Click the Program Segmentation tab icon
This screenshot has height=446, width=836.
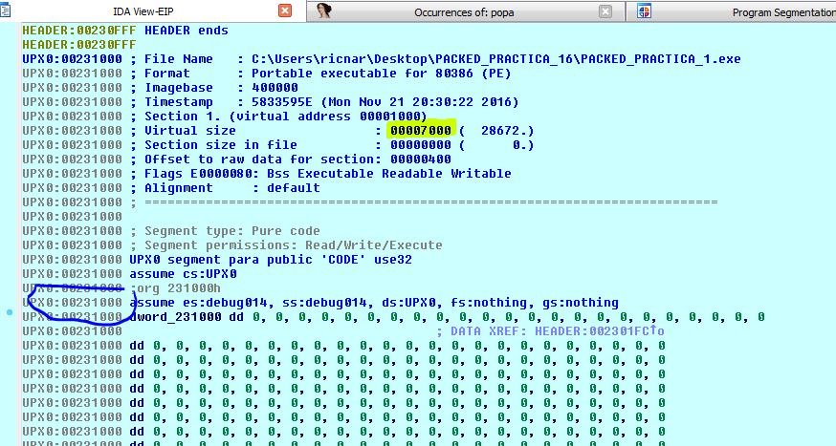pyautogui.click(x=645, y=11)
